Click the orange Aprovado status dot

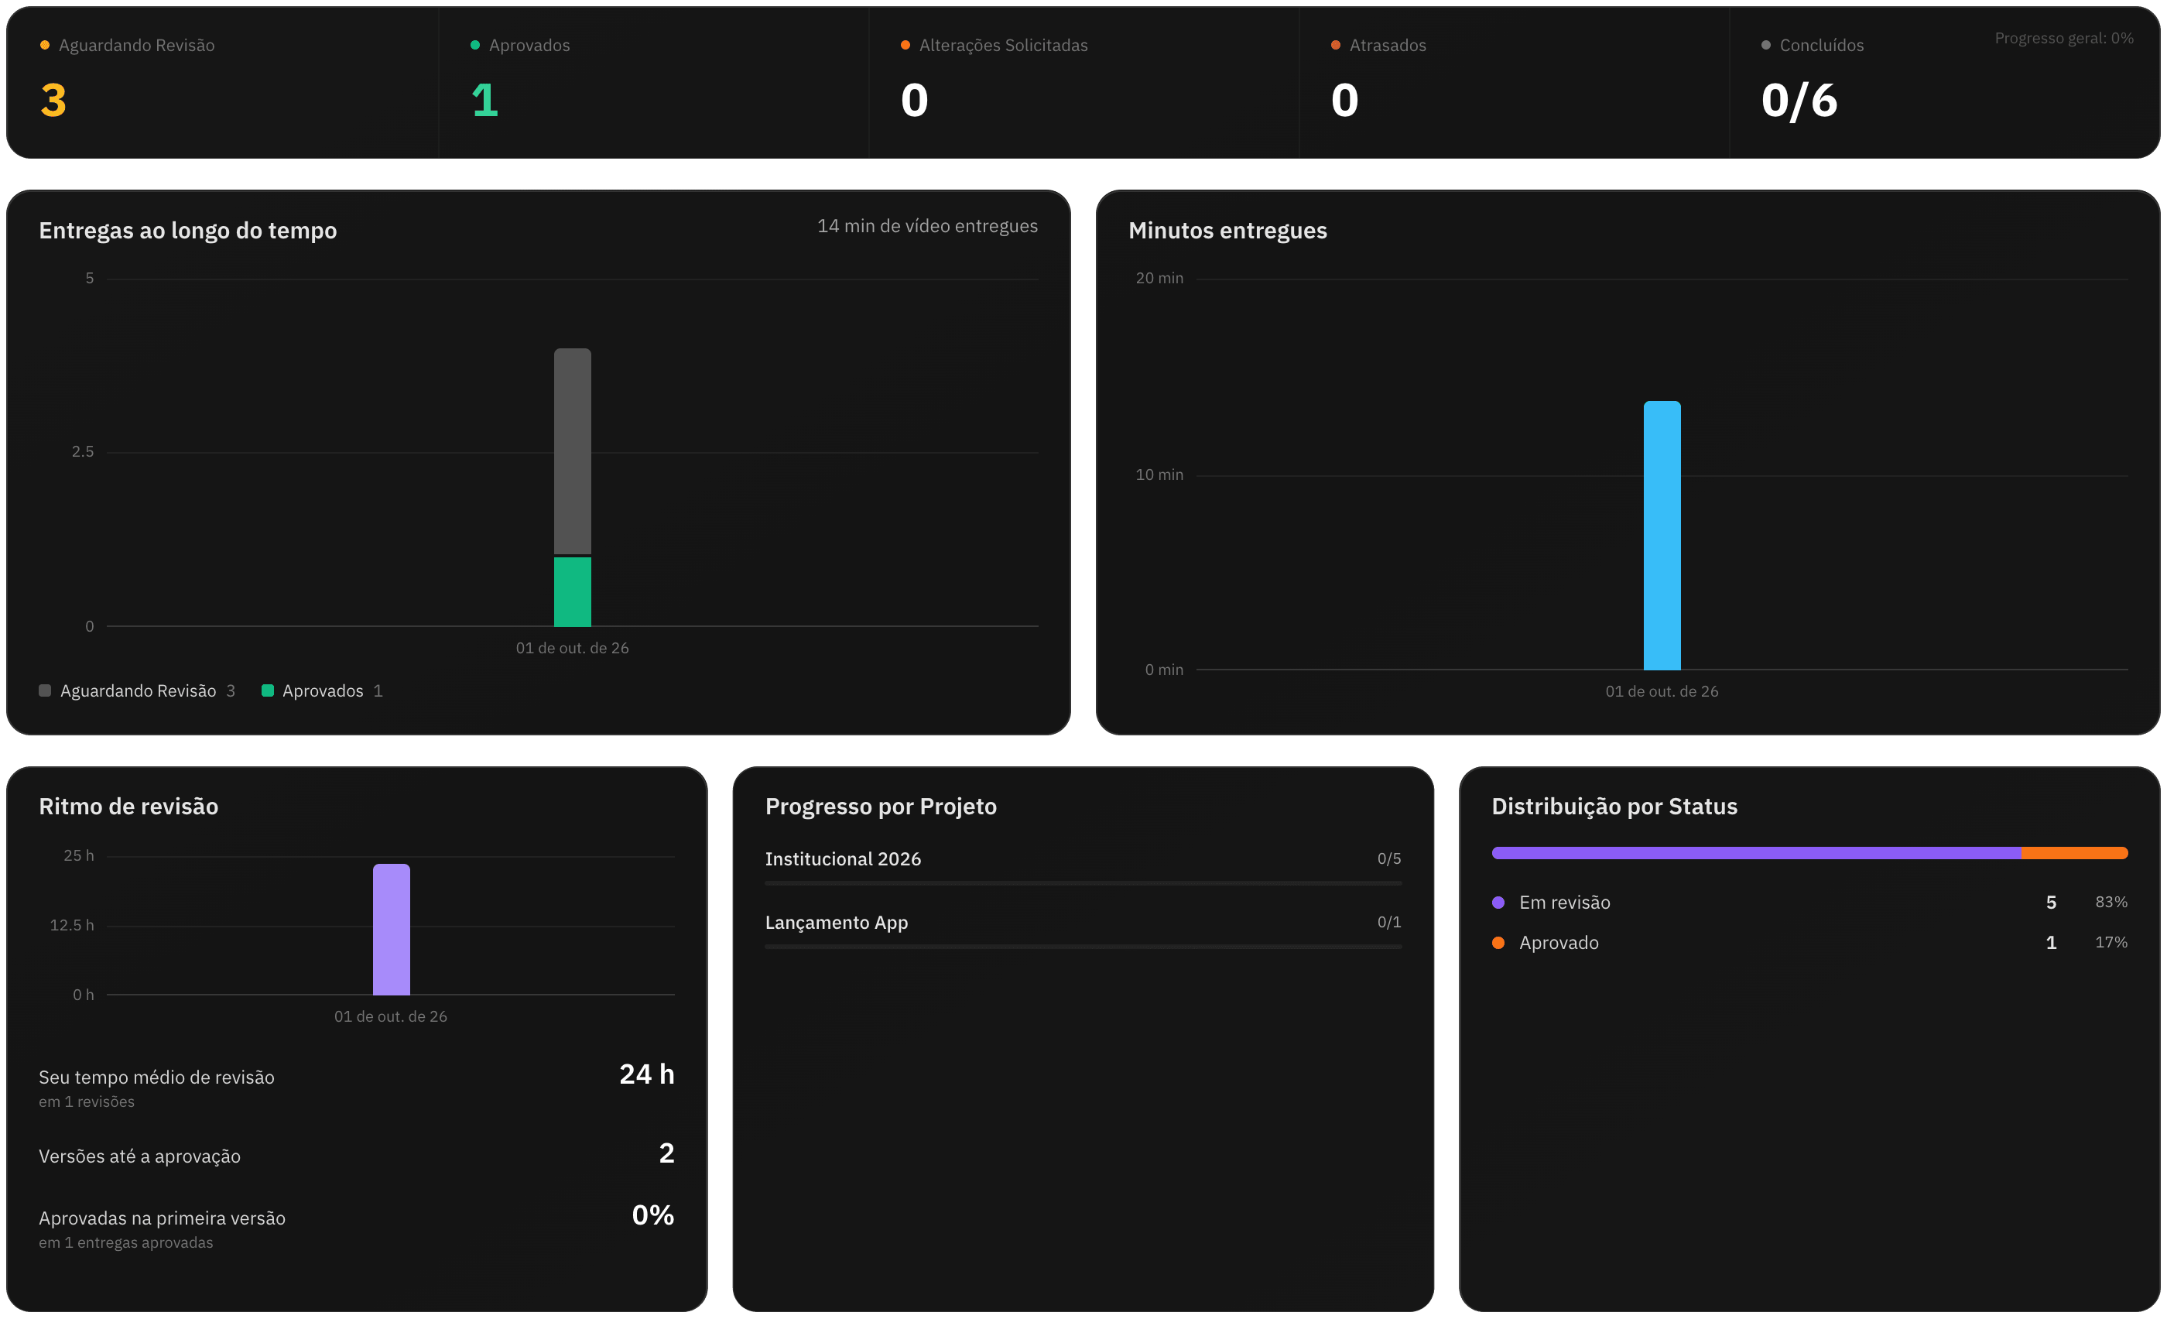[1498, 943]
